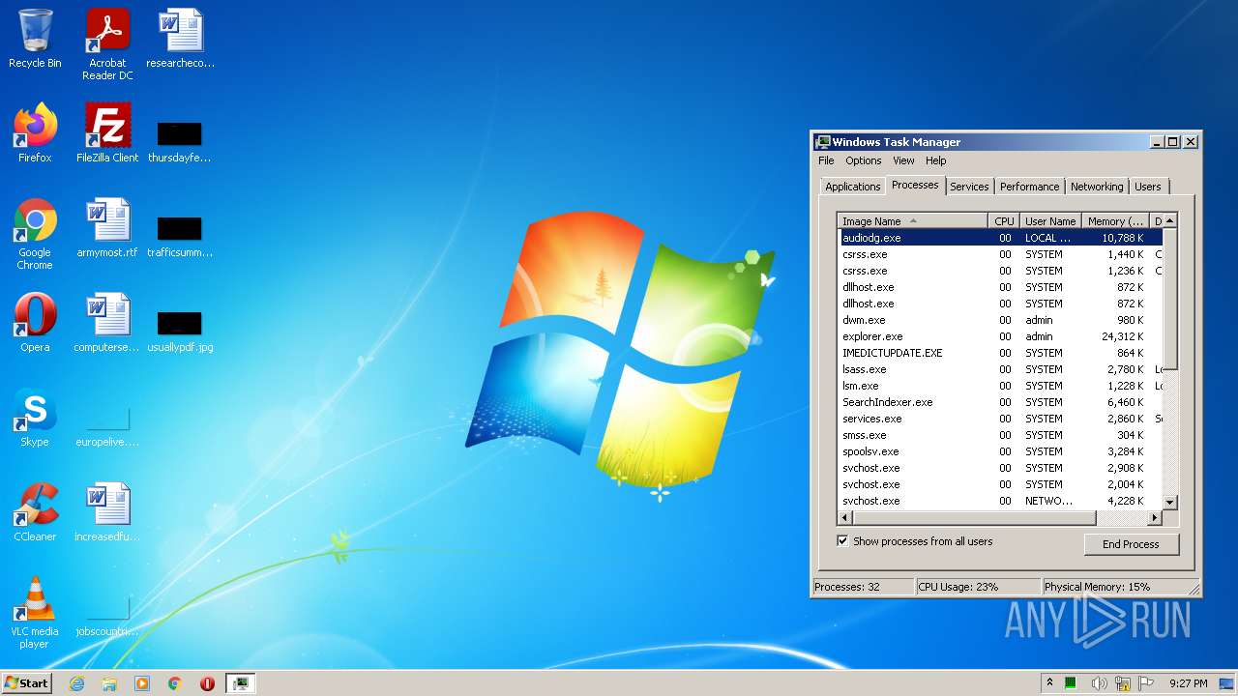Open File menu in Task Manager
This screenshot has width=1238, height=696.
click(826, 160)
